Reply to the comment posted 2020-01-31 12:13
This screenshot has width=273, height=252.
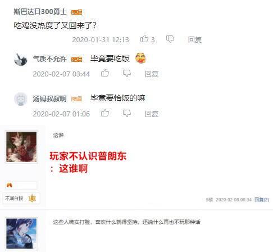(195, 39)
